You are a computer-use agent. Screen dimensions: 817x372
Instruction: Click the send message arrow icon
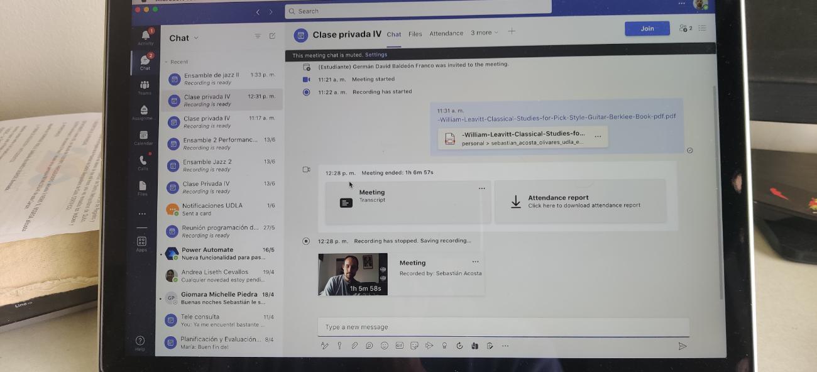point(682,346)
